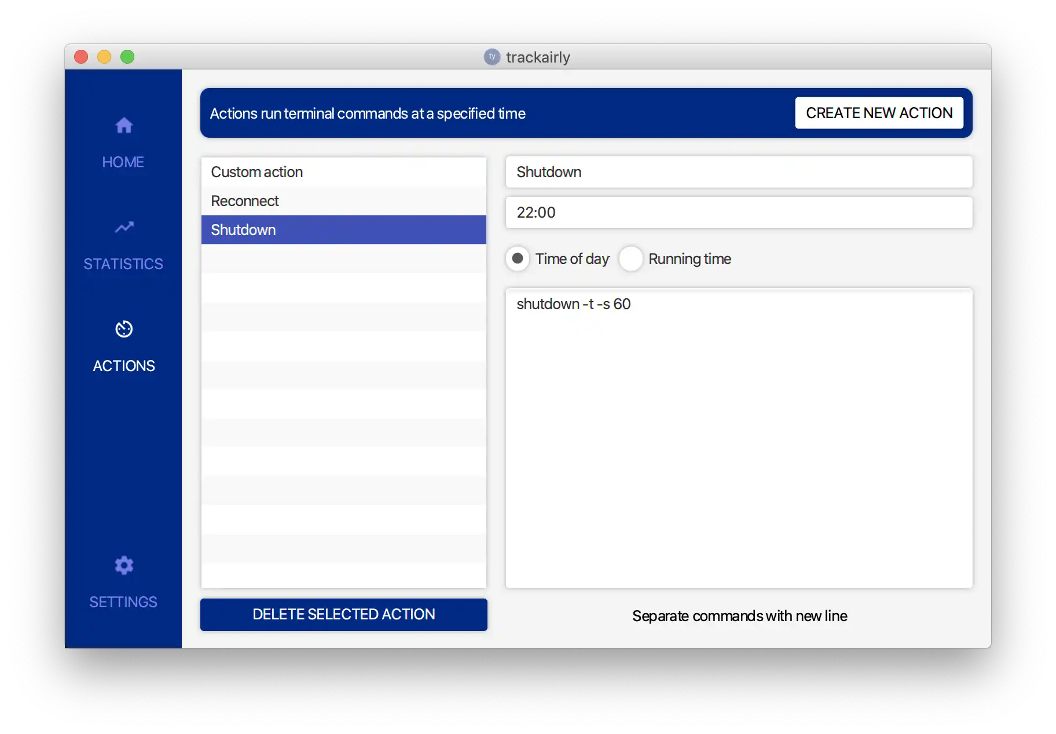
Task: Select Custom action in the list
Action: point(344,172)
